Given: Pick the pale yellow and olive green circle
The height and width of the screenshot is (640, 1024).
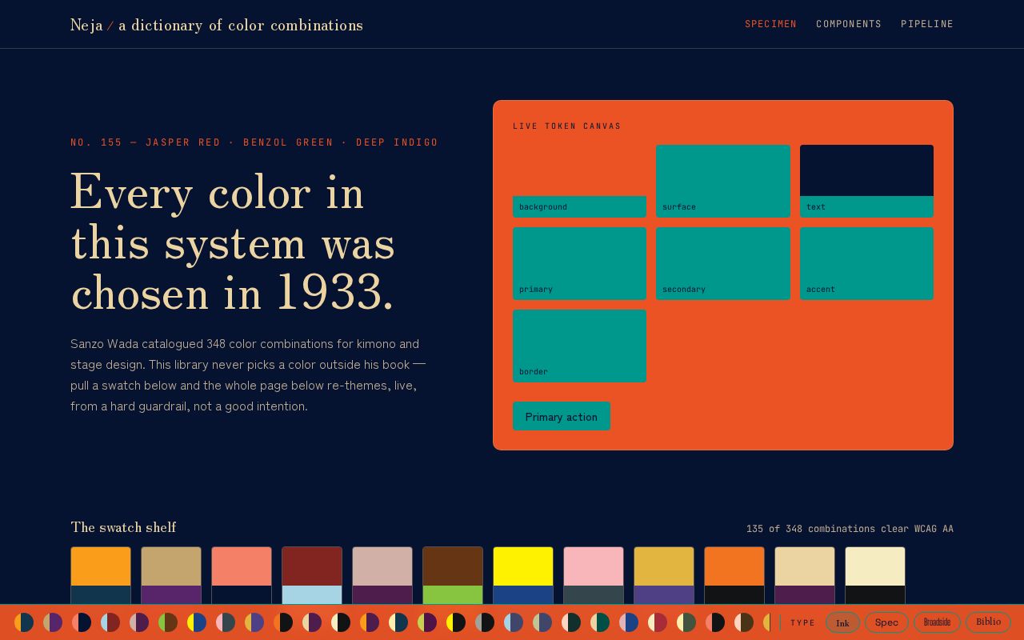Looking at the screenshot, I should coord(686,622).
